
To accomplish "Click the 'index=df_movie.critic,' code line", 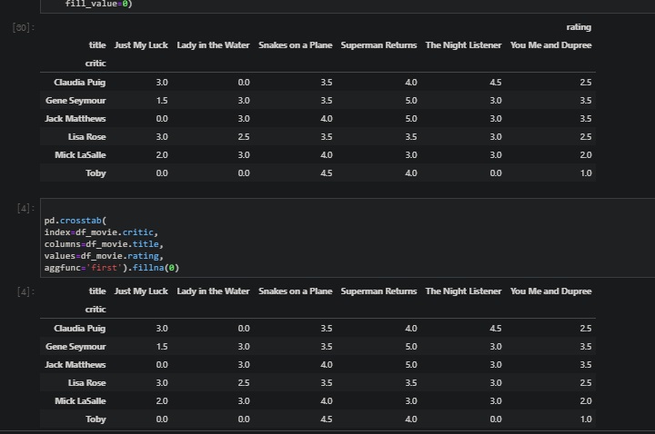I will click(101, 232).
